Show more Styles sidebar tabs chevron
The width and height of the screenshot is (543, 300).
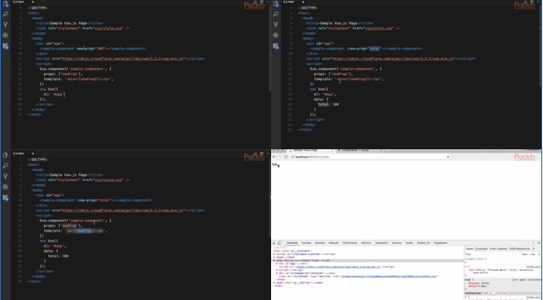[534, 249]
